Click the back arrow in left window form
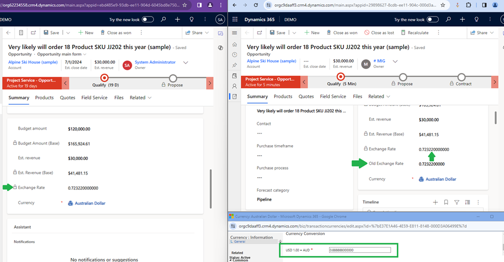Screen dimensions: 504x262 click(x=9, y=33)
